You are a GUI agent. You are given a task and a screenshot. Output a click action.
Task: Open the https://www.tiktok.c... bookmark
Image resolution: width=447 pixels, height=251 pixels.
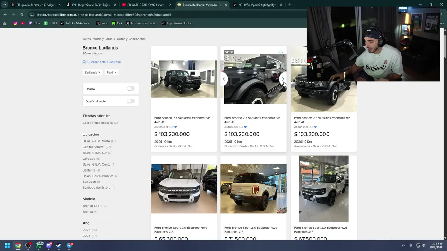(x=178, y=23)
